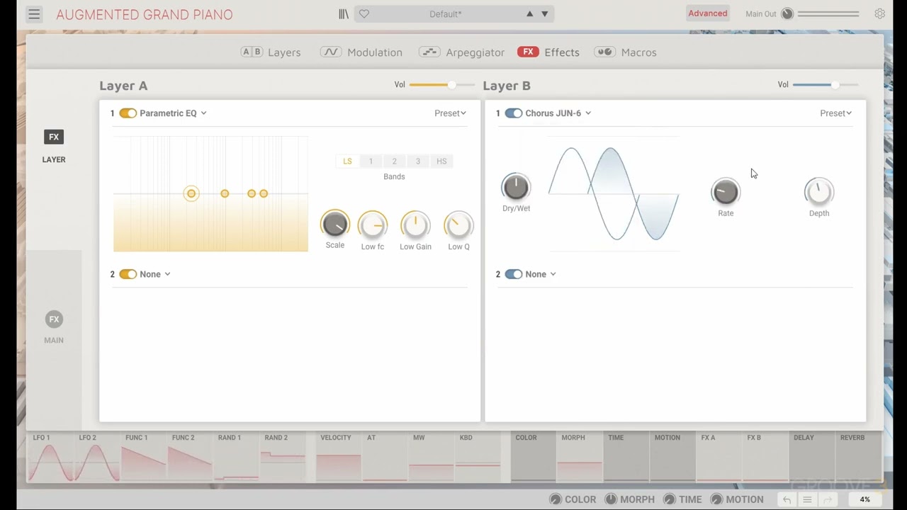Image resolution: width=907 pixels, height=510 pixels.
Task: Click the MORPH macro knob at bottom
Action: tap(611, 499)
